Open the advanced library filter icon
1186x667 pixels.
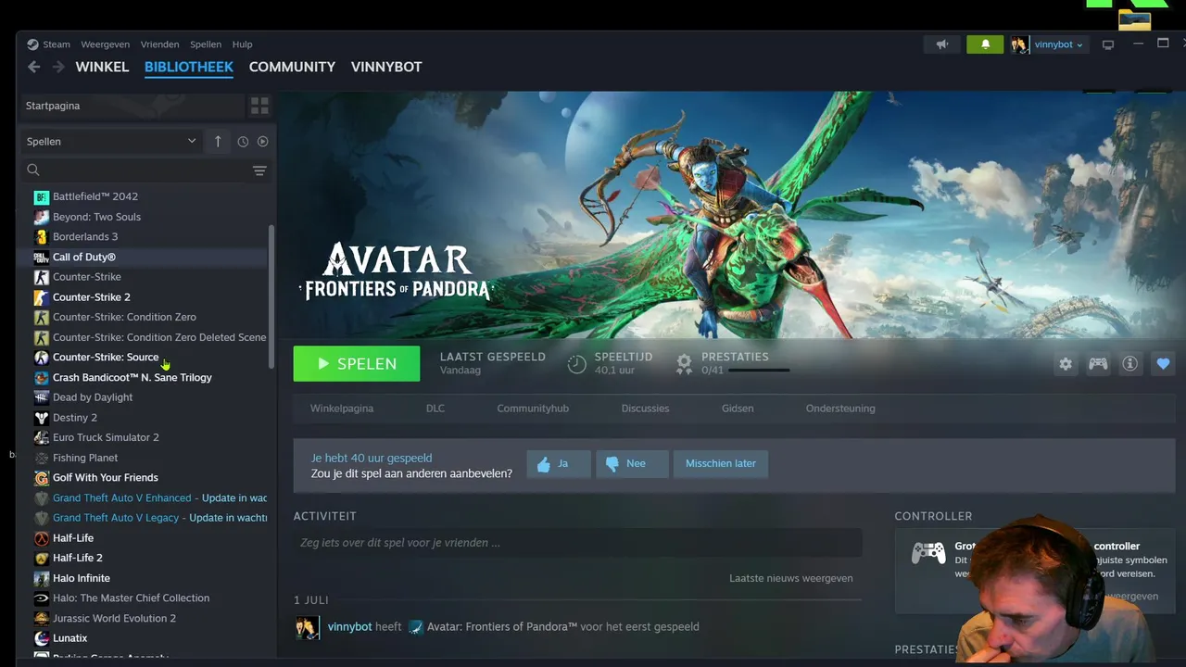click(259, 170)
